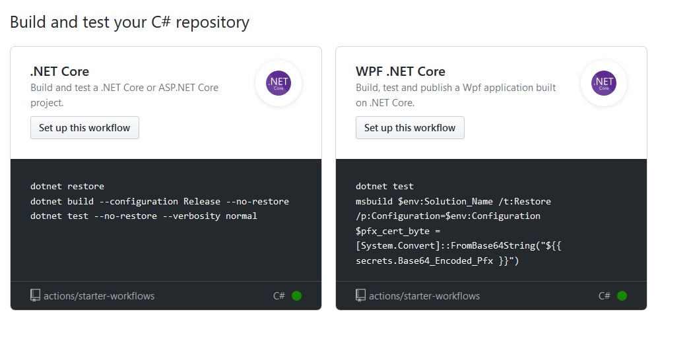Click "Build and test a .NET Core" description

(x=124, y=95)
